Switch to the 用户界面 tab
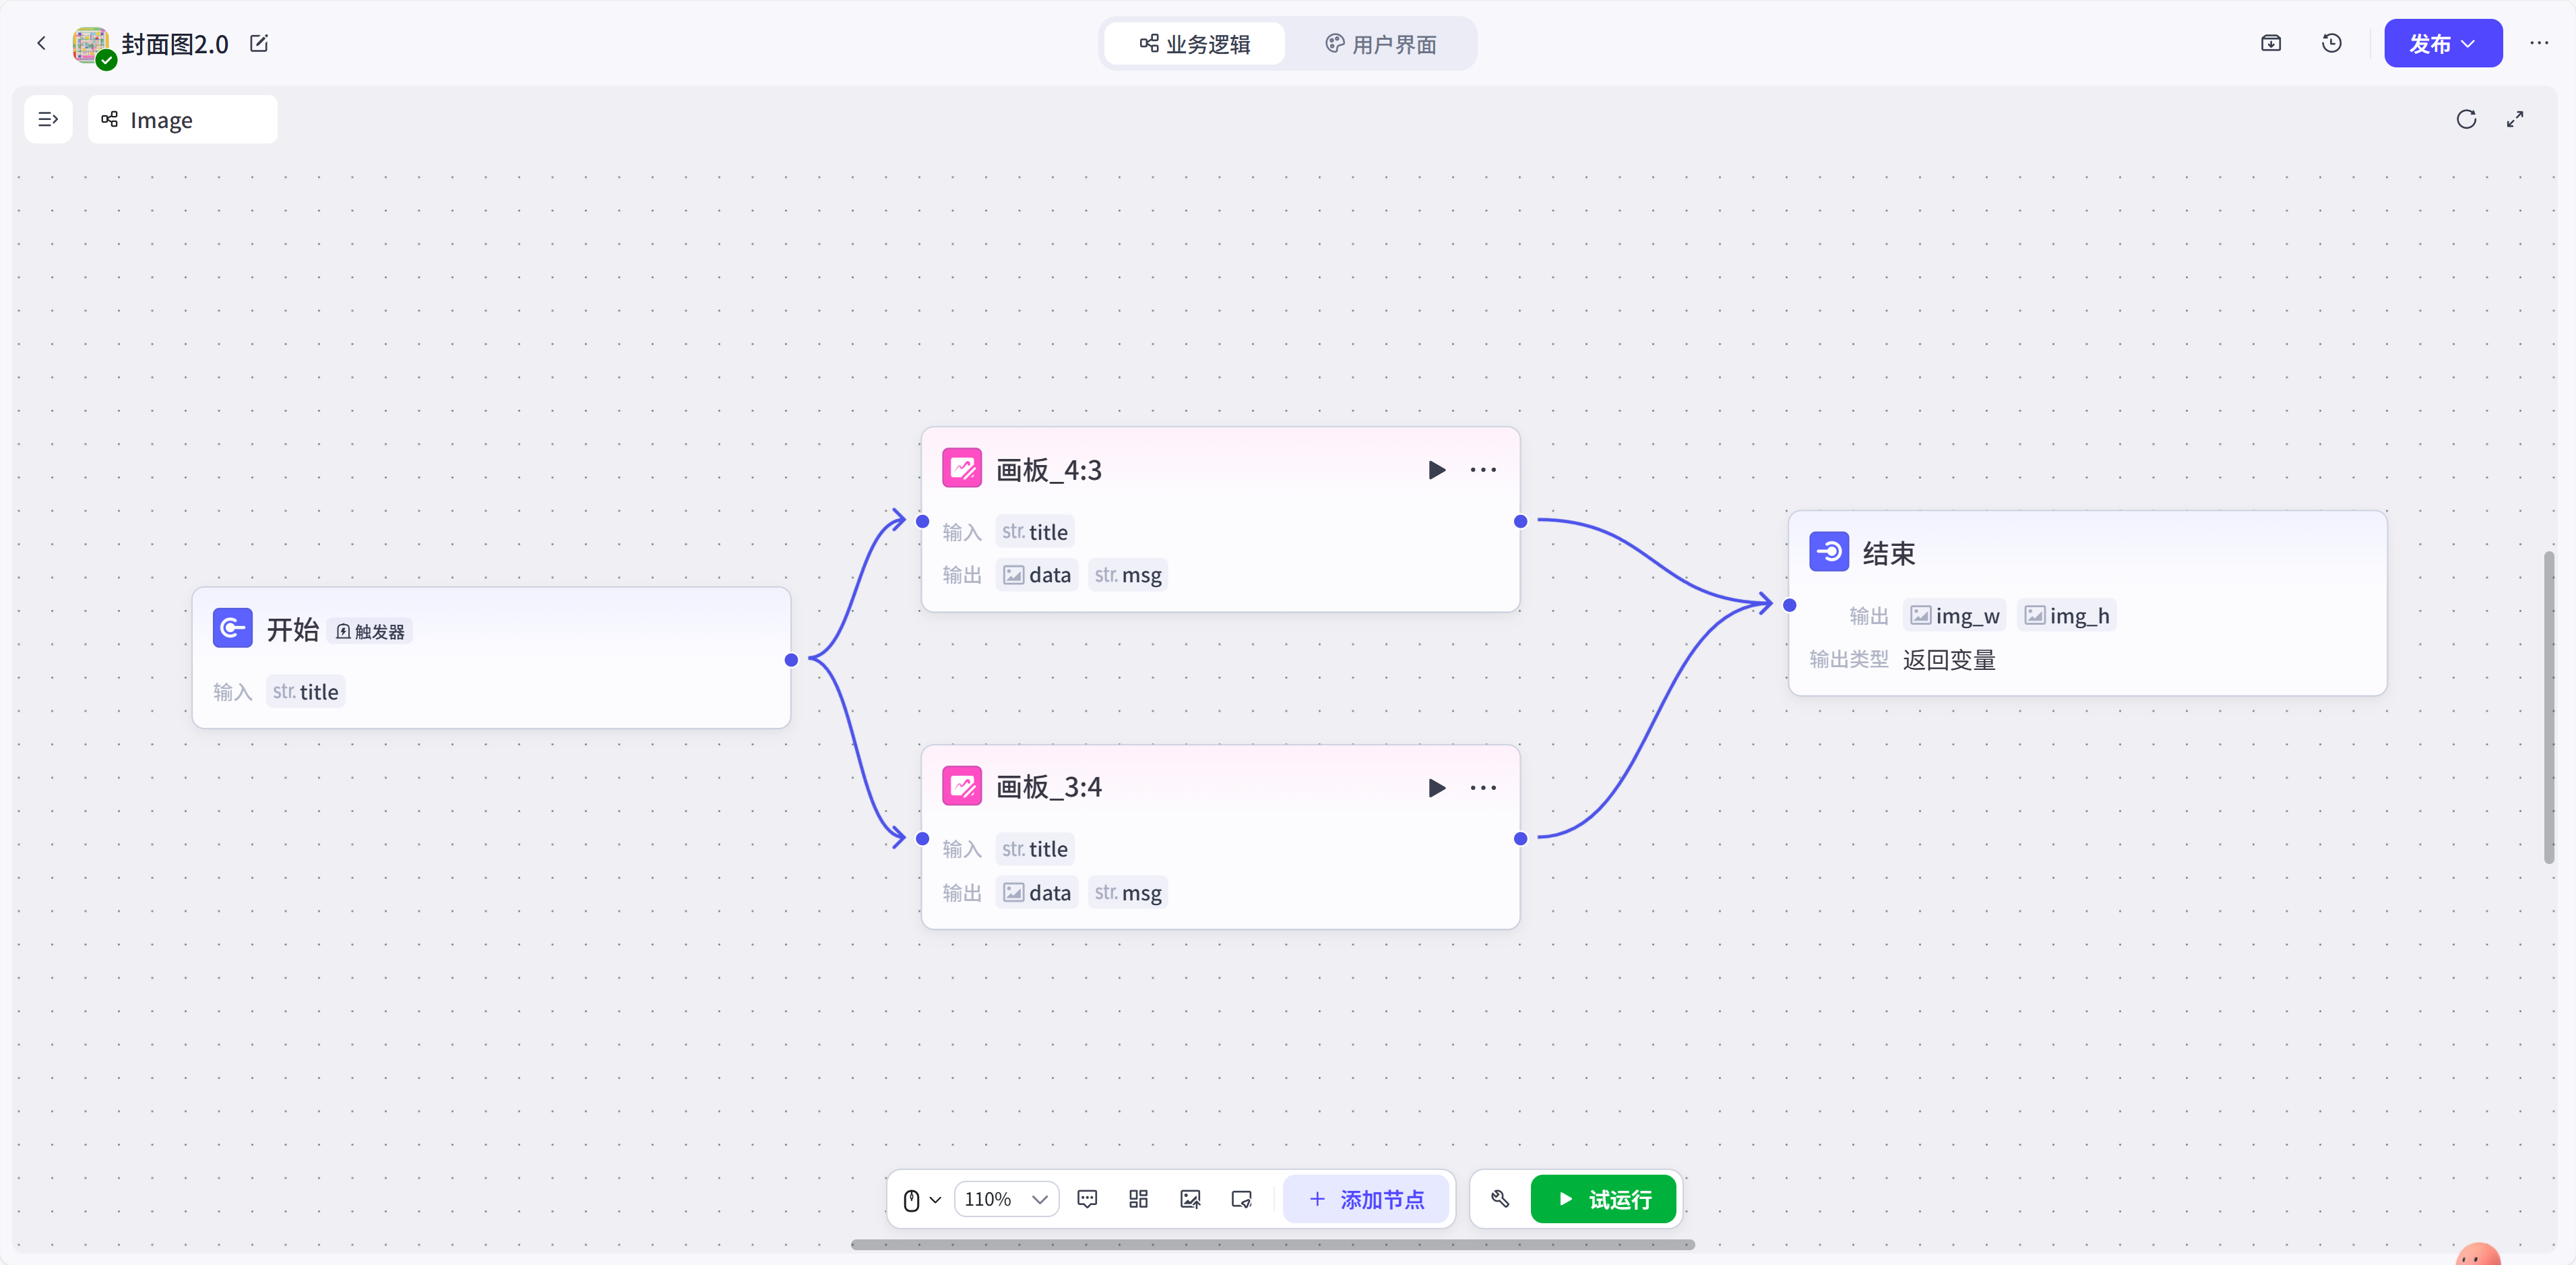 coord(1380,44)
